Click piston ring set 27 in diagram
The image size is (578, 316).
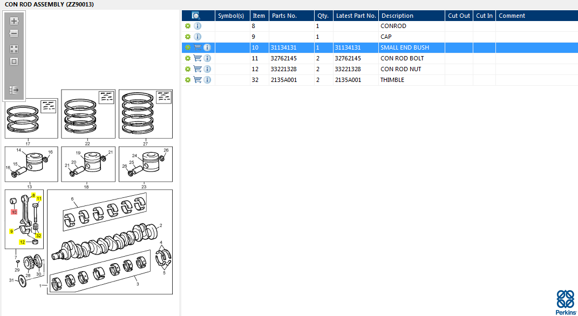click(x=146, y=114)
